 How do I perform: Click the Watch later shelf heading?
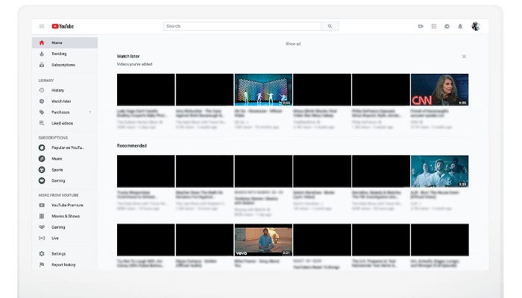point(128,56)
